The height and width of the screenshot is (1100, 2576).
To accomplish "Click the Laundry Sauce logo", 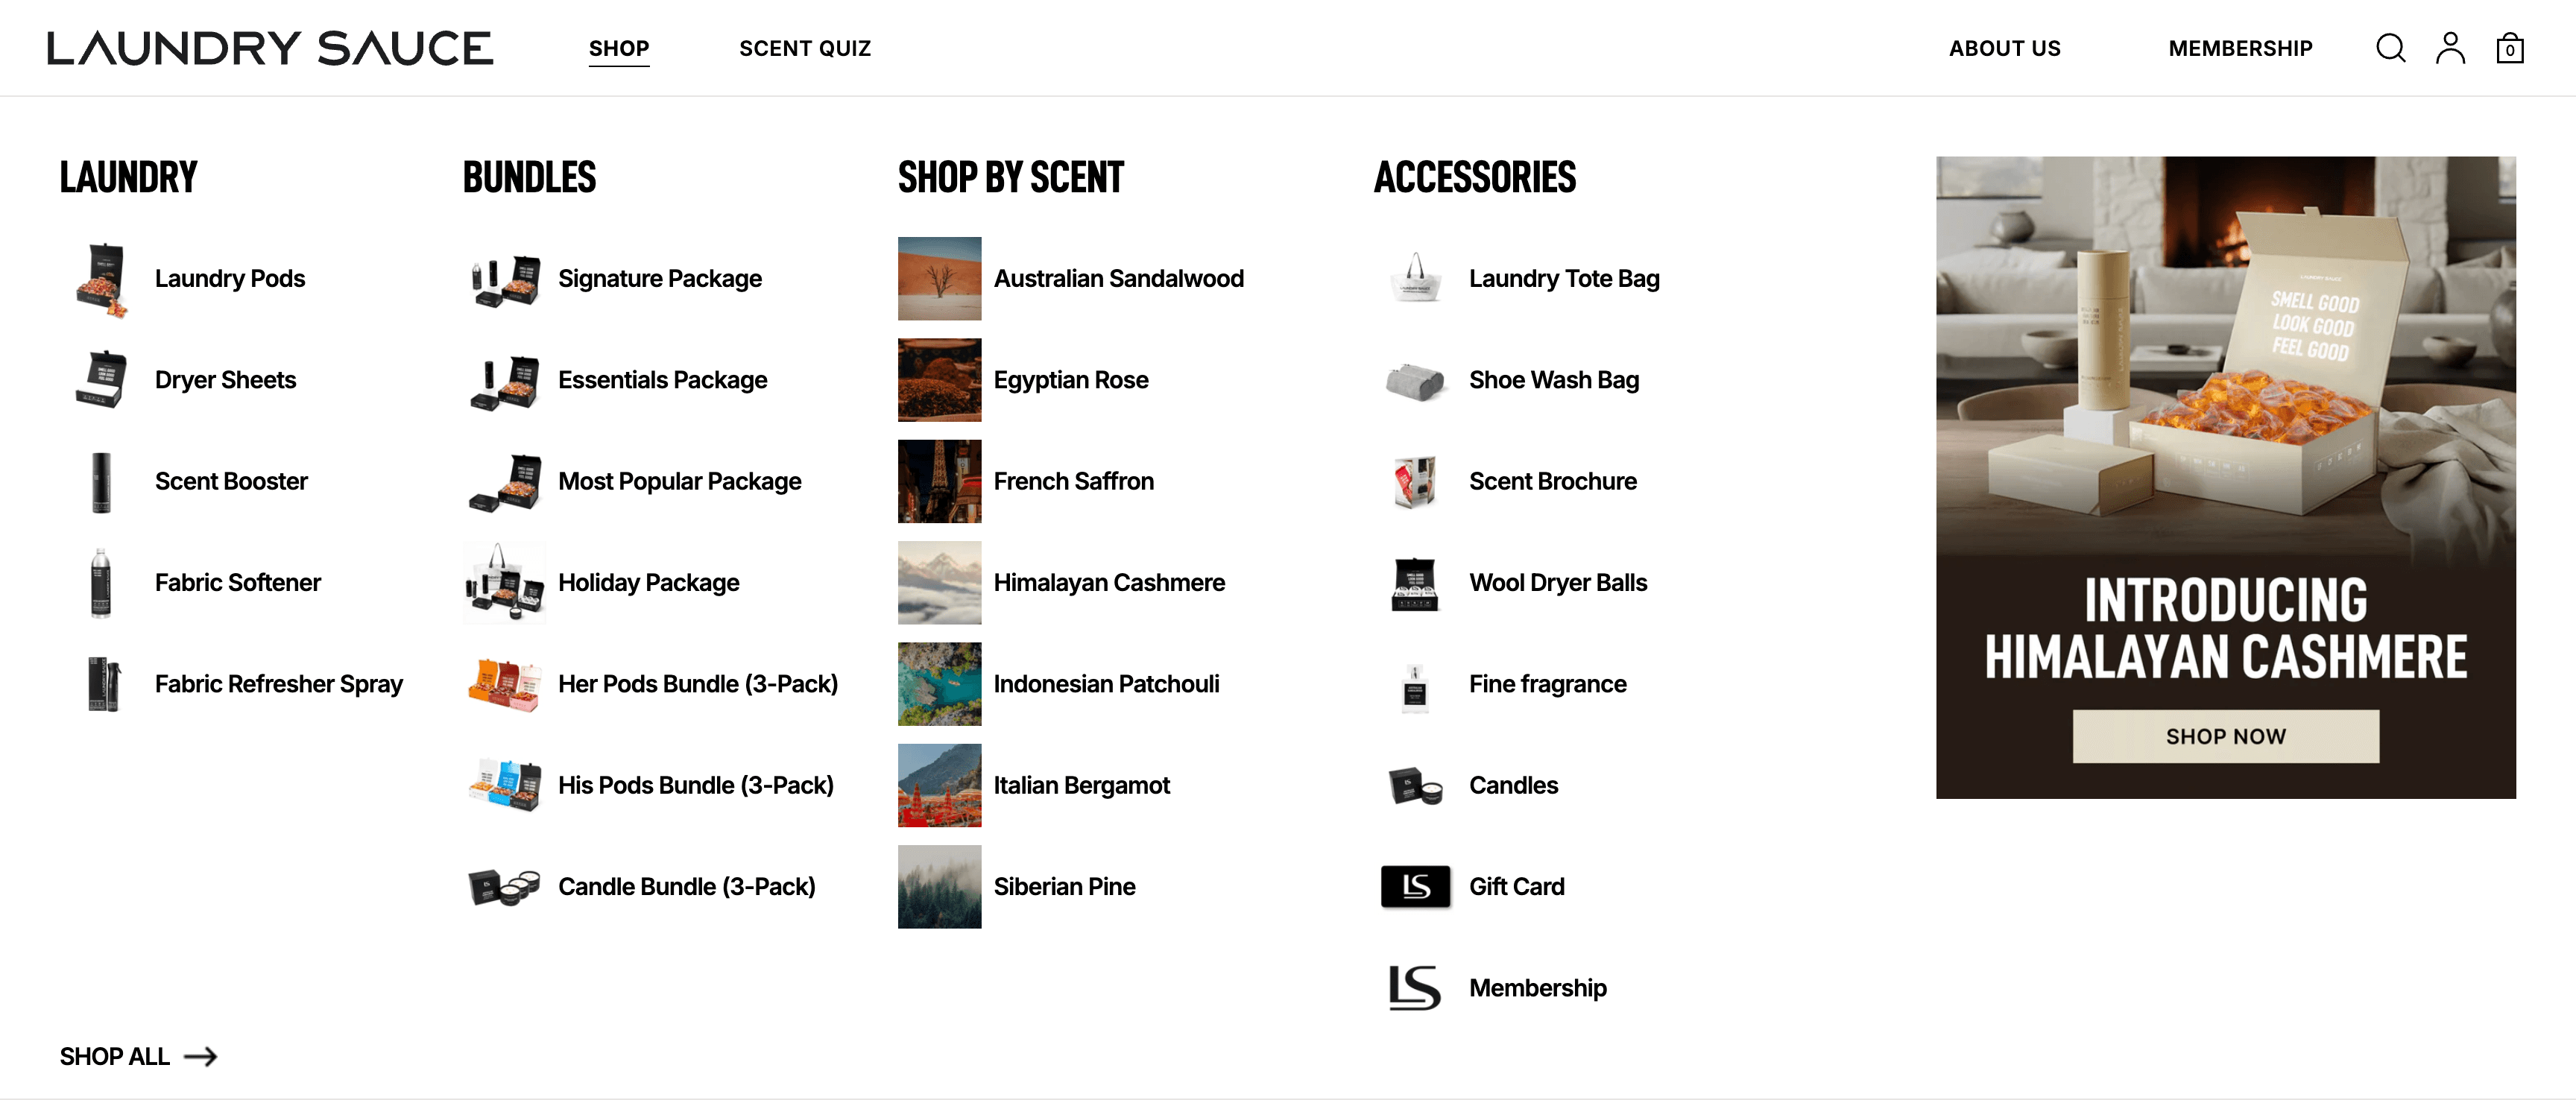I will pos(270,48).
